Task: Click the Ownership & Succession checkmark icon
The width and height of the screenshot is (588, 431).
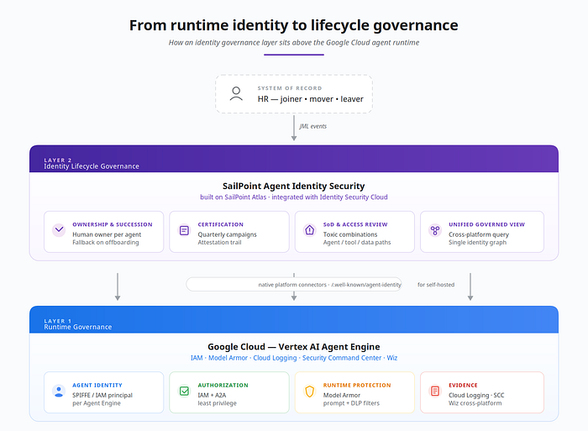Action: pyautogui.click(x=59, y=229)
